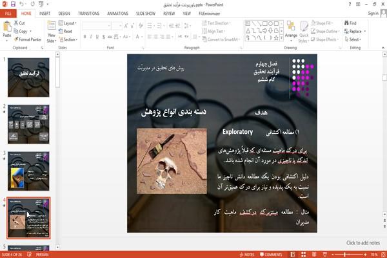Open the Select dropdown in Editing
The width and height of the screenshot is (387, 258).
coord(353,39)
